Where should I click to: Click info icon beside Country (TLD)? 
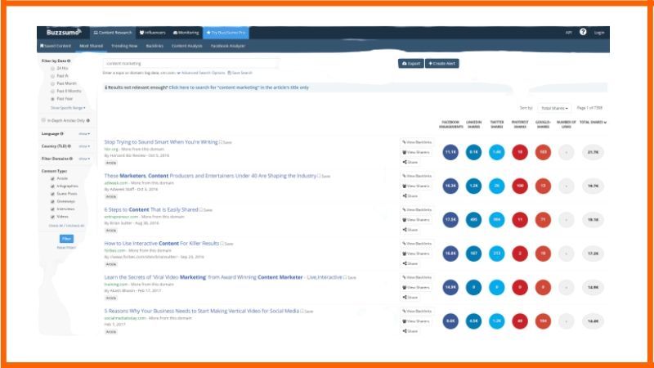(69, 146)
